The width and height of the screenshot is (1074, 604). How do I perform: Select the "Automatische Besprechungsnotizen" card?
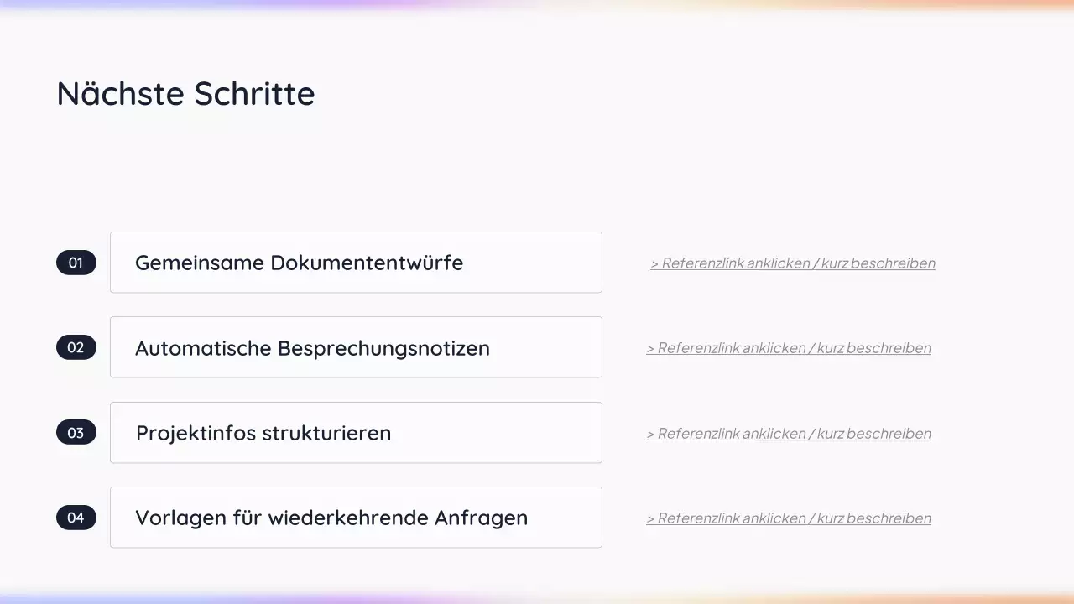356,347
